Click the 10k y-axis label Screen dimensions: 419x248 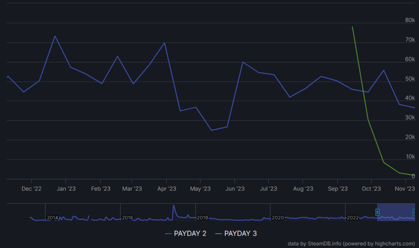[410, 157]
